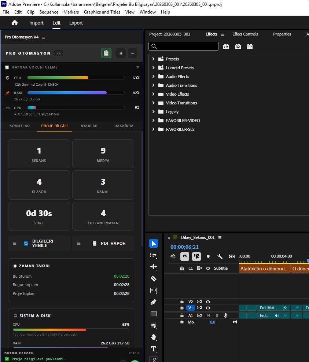This screenshot has width=309, height=362.
Task: Expand the Video Transitions folder
Action: pyautogui.click(x=153, y=103)
